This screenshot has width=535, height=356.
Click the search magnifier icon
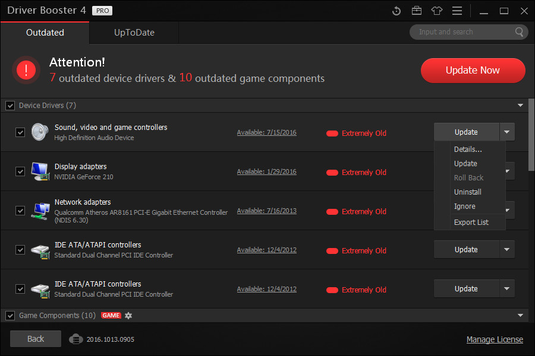[518, 32]
